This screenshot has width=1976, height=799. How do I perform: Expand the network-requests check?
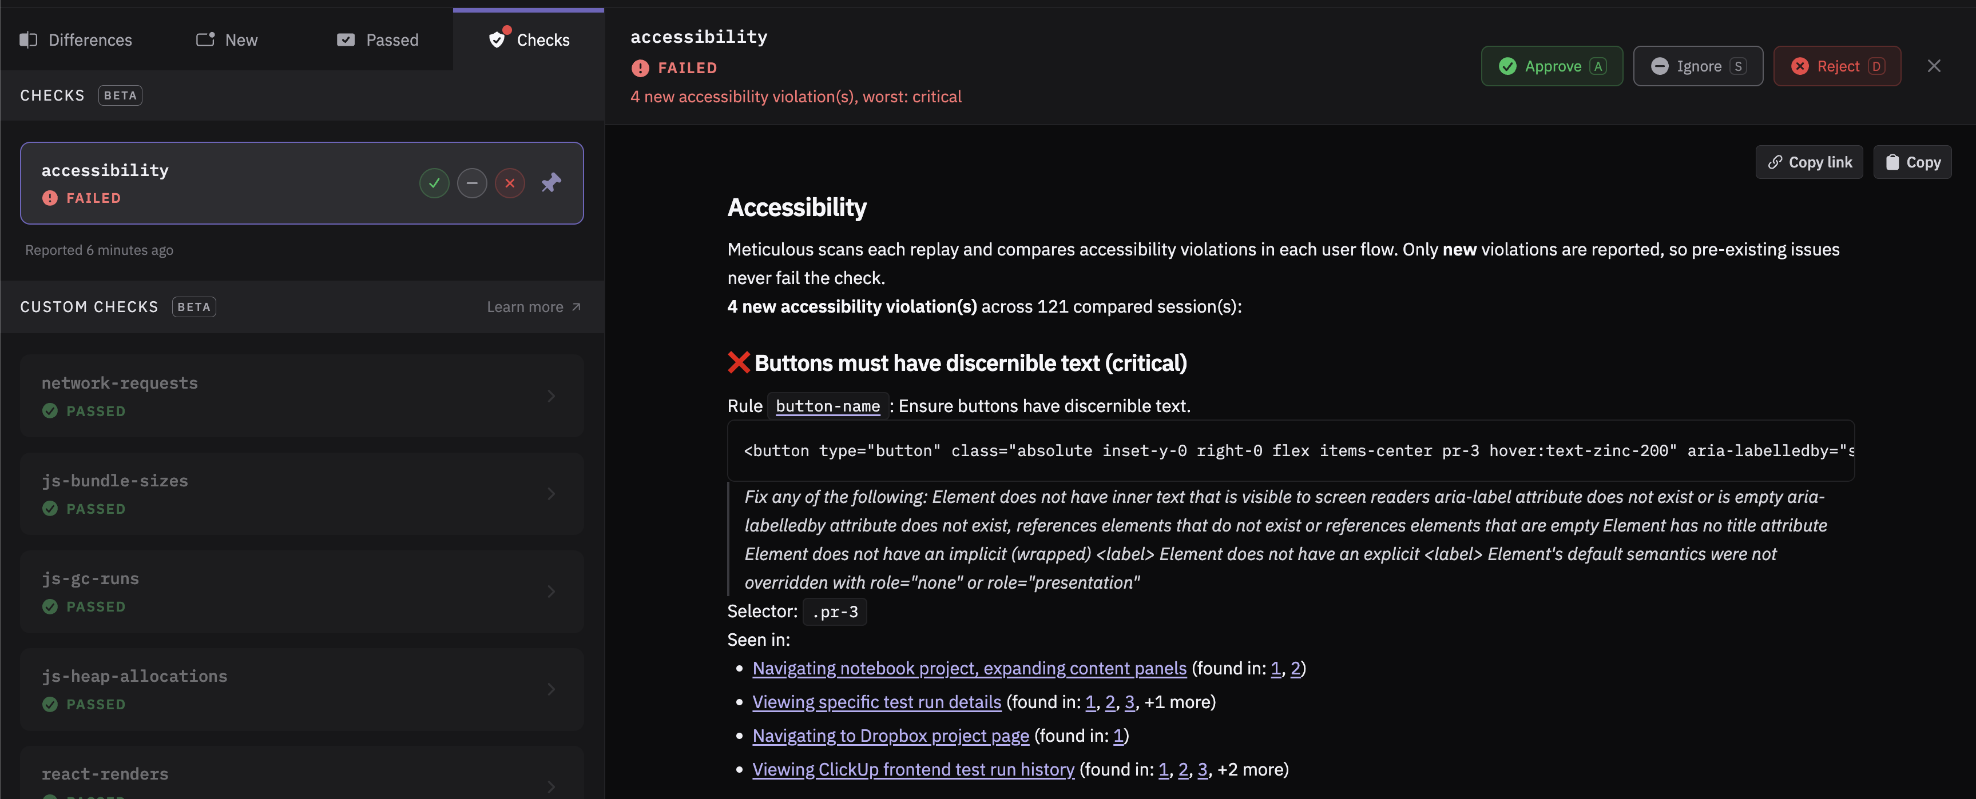coord(301,396)
